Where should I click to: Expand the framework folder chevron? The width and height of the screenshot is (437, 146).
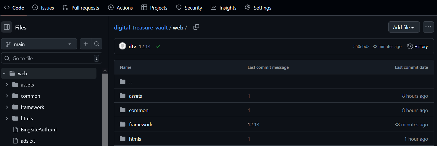[7, 107]
